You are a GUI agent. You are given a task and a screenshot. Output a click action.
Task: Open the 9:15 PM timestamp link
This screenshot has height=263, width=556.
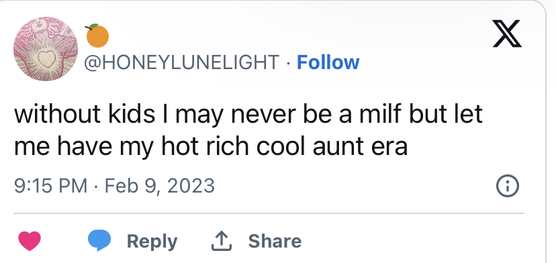[x=51, y=186]
